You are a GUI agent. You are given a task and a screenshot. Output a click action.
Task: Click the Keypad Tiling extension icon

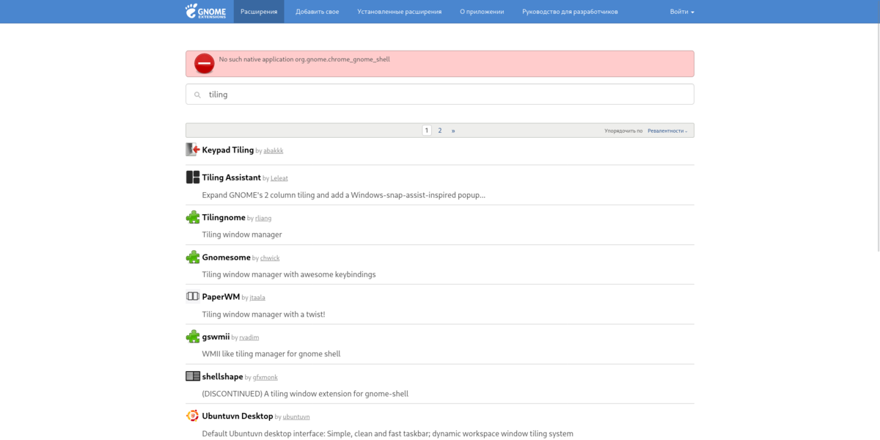coord(193,150)
